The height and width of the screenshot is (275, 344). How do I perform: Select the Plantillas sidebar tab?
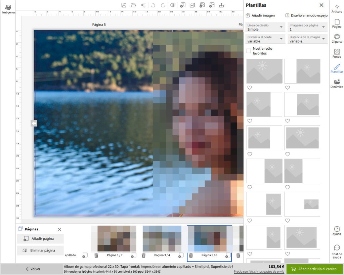pyautogui.click(x=337, y=68)
